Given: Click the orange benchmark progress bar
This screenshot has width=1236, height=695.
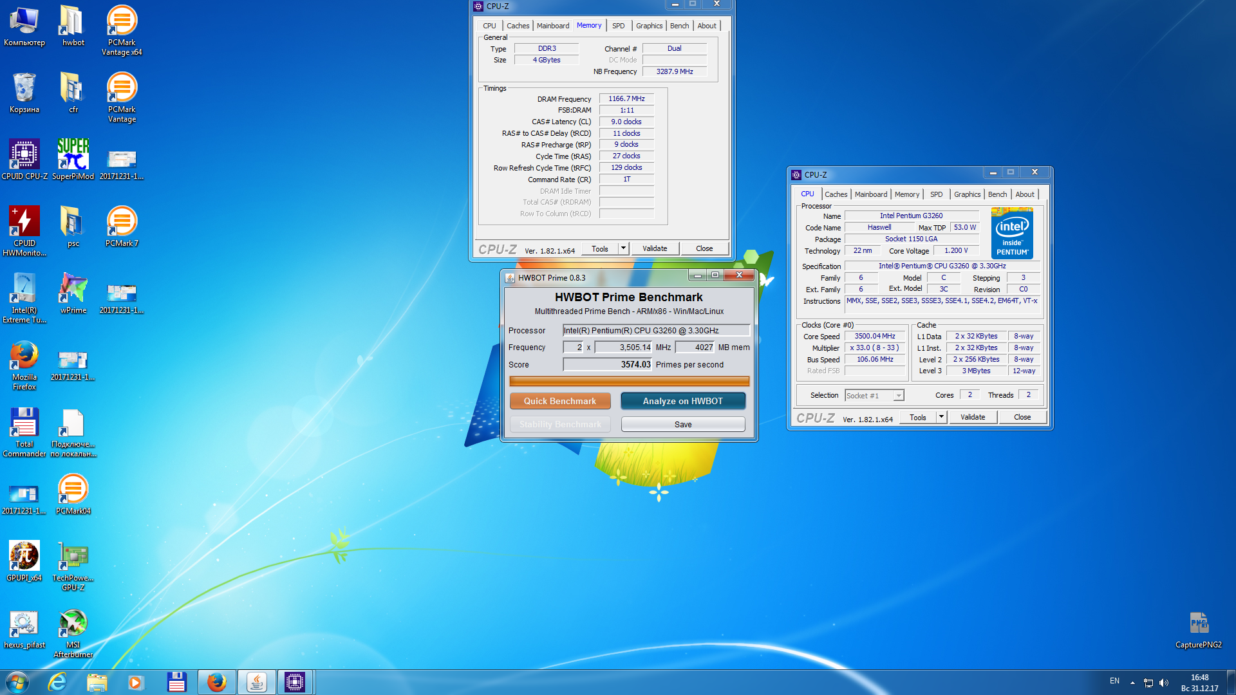Looking at the screenshot, I should [629, 382].
